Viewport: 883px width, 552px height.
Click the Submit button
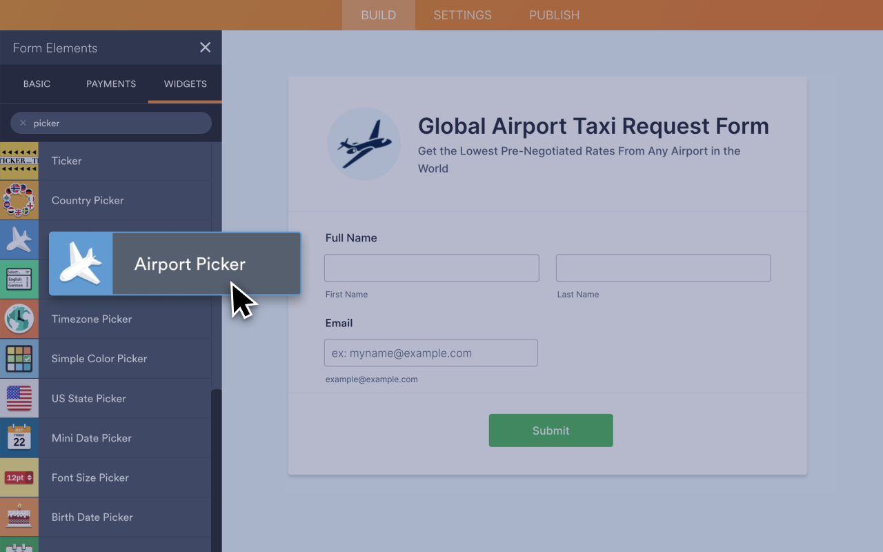[550, 430]
